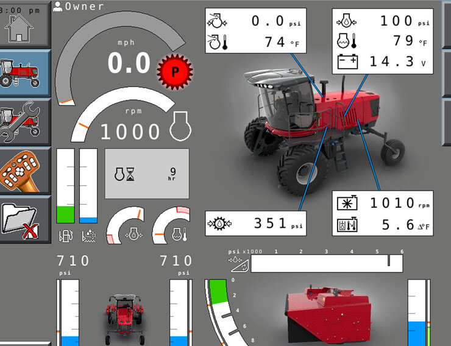
Task: Open the tractor service wrench page
Action: tap(24, 121)
